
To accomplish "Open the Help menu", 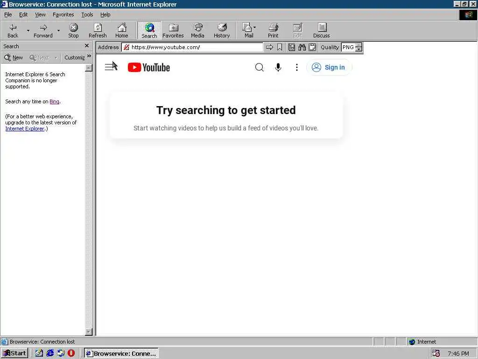I will point(105,14).
